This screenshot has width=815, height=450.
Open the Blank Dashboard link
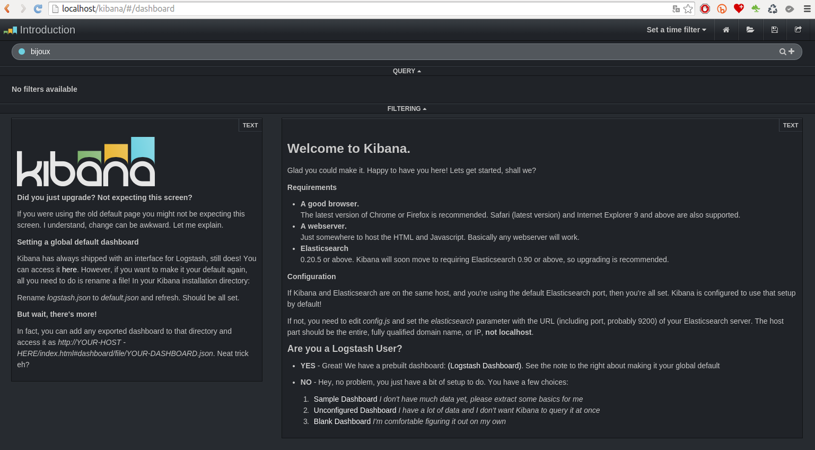342,421
